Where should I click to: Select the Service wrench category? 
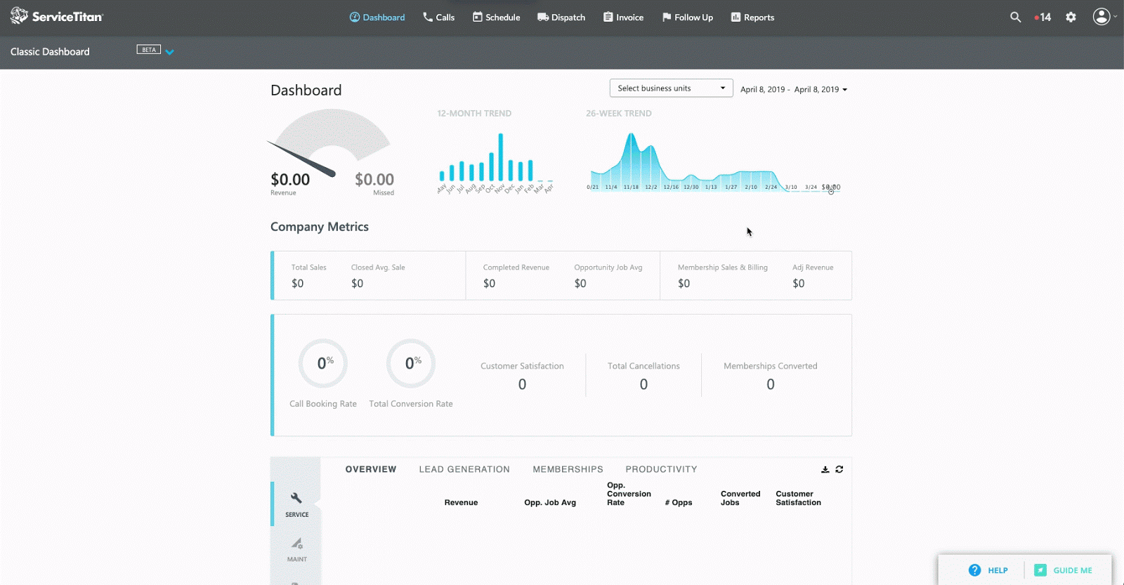(x=296, y=504)
